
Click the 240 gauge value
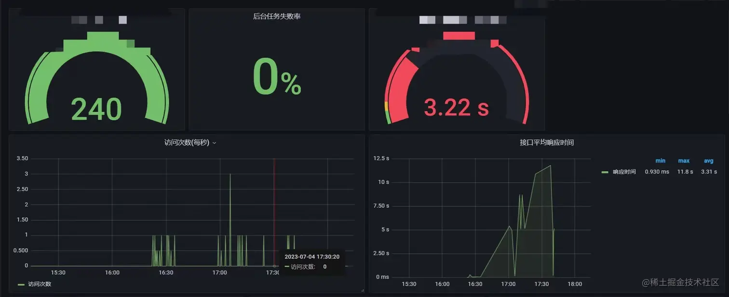96,109
